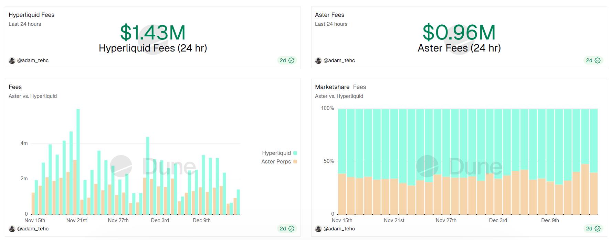Open @adam_tehc profile in Hyperliquid Fees panel
The width and height of the screenshot is (611, 240).
[33, 60]
